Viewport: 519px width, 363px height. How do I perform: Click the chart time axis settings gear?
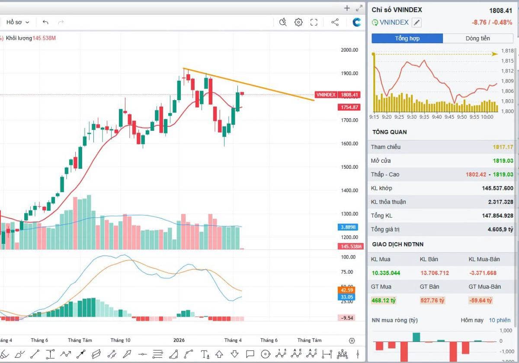coord(352,340)
